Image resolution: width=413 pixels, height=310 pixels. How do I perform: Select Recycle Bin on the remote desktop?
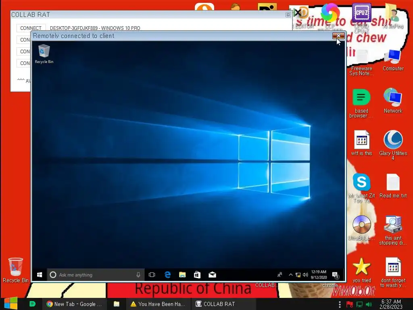pos(44,54)
